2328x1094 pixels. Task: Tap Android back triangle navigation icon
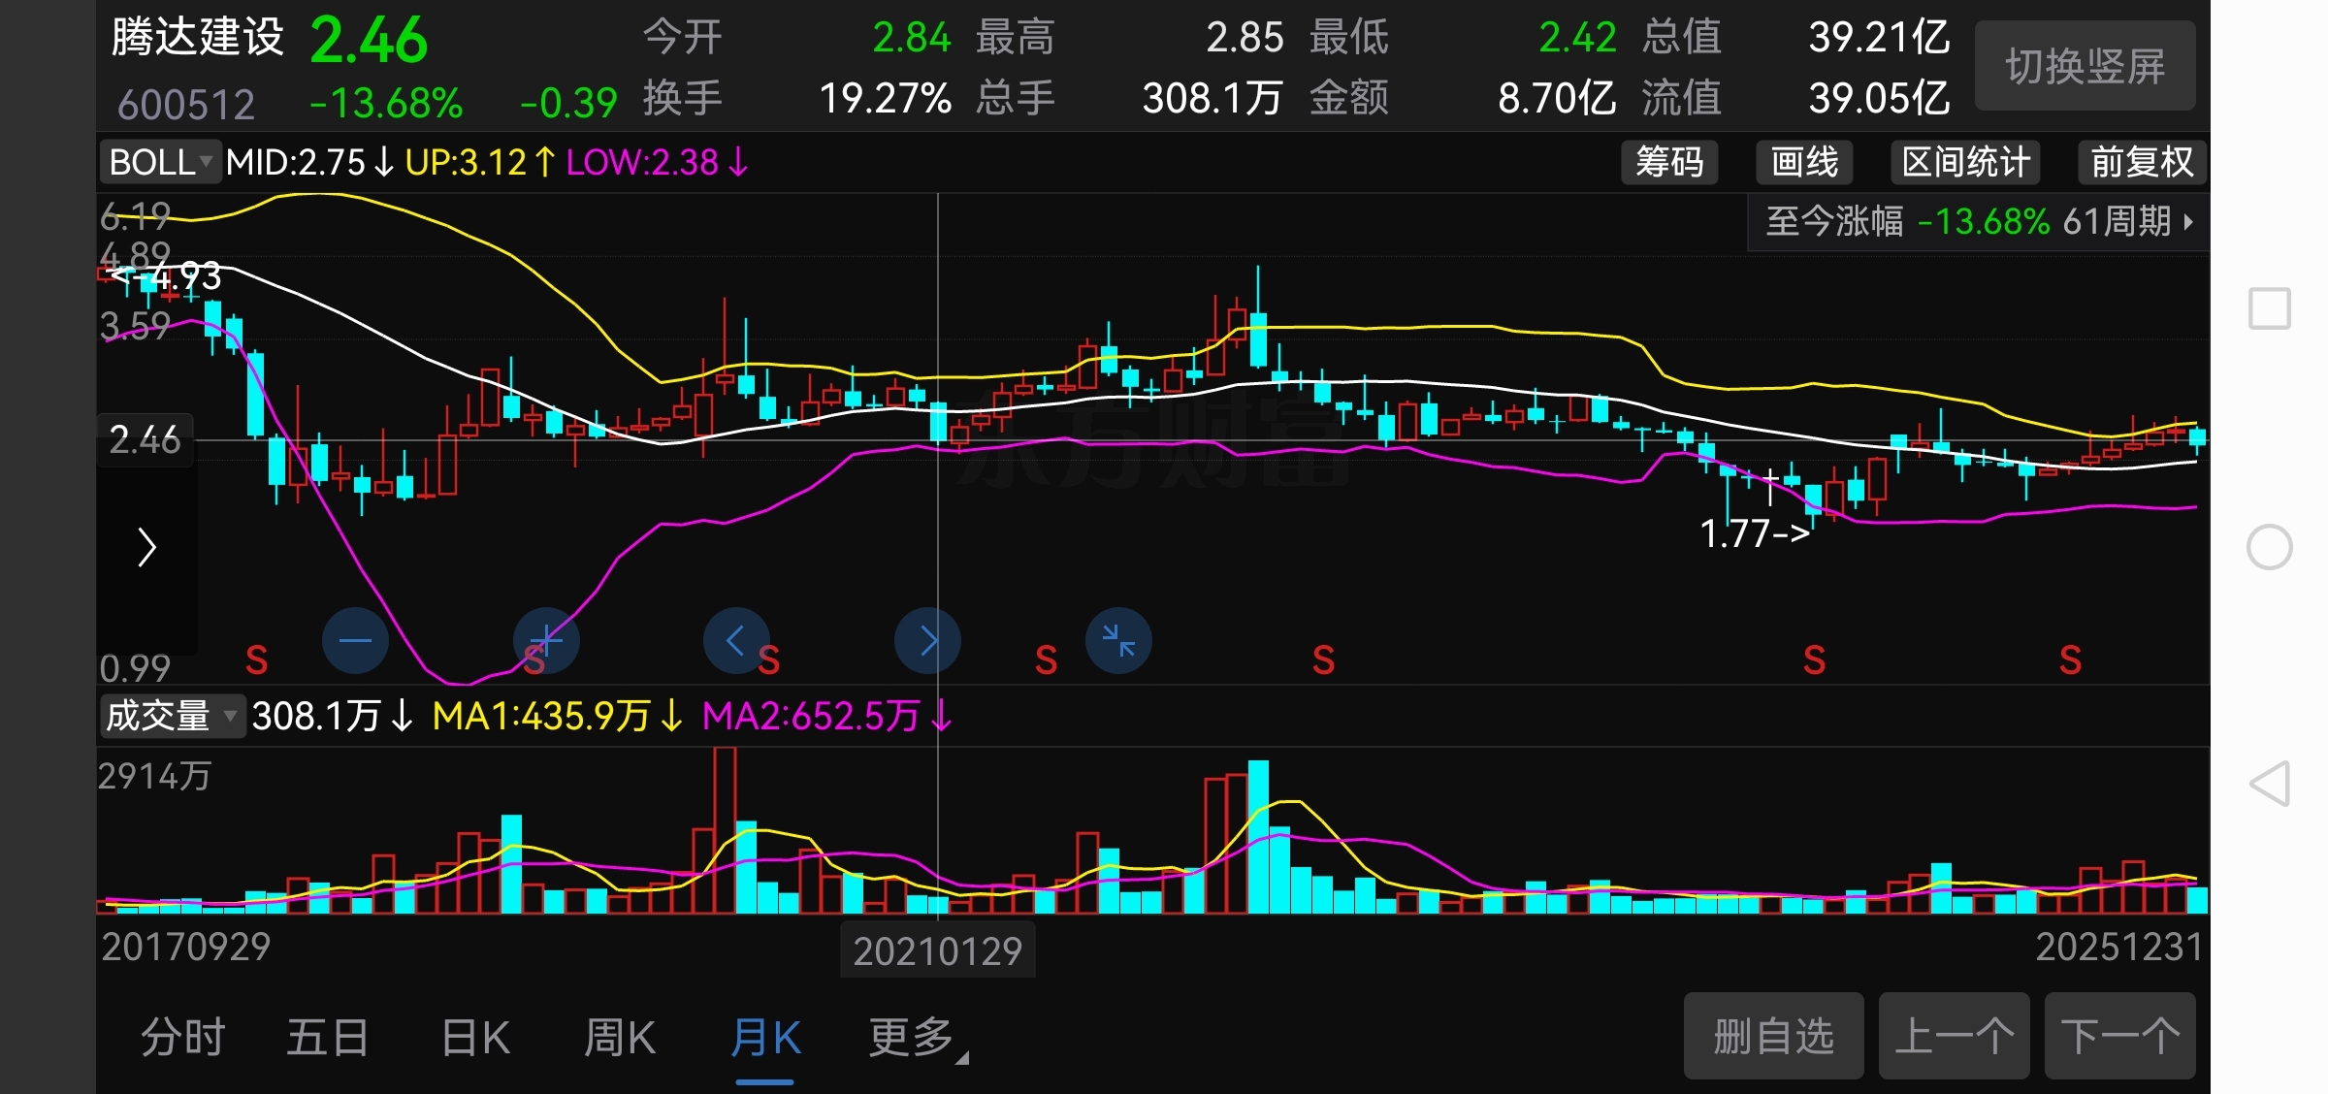(2270, 784)
